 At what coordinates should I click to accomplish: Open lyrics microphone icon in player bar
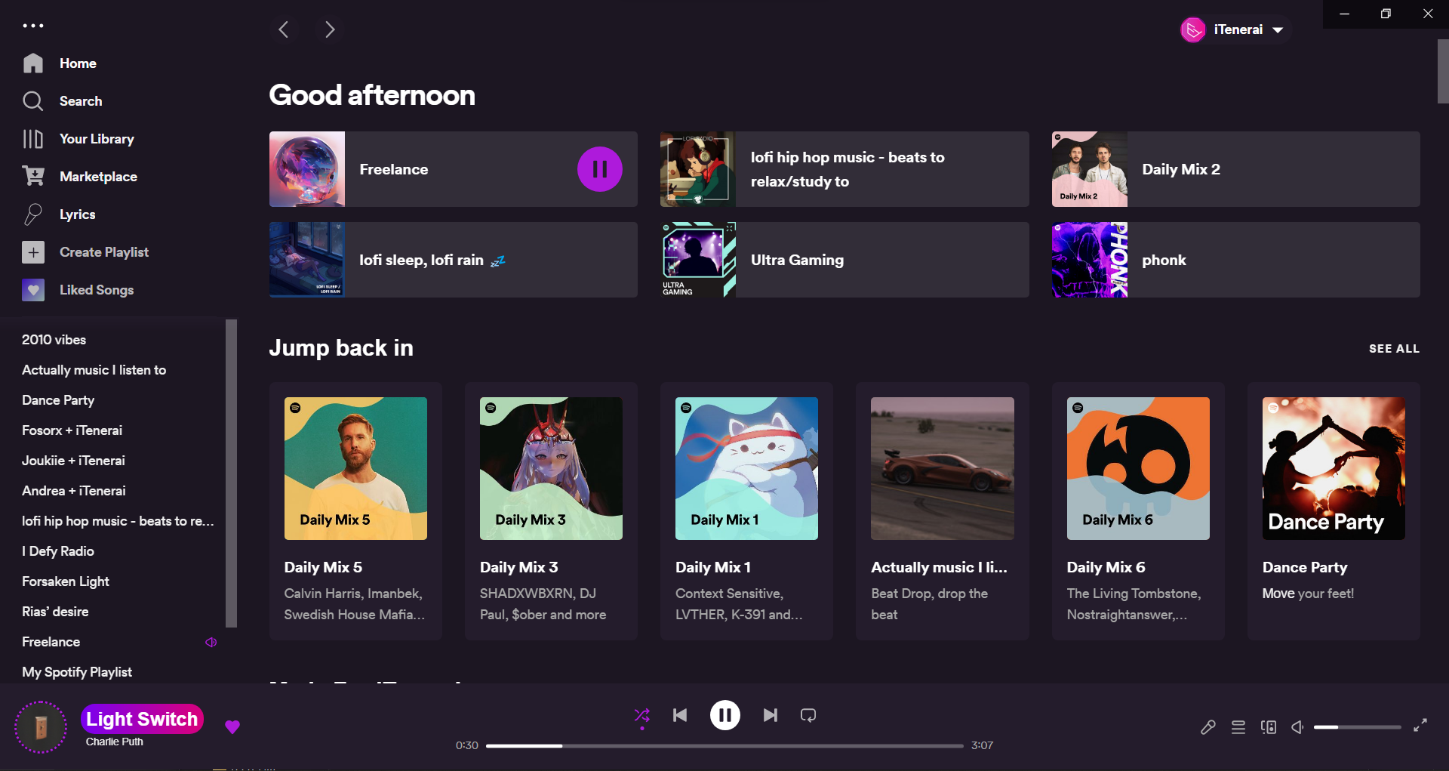pos(1208,727)
